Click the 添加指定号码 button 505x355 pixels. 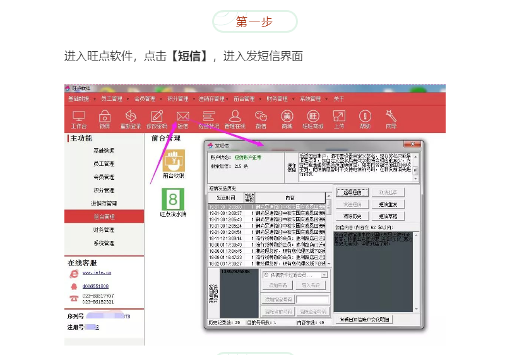[x=278, y=300]
